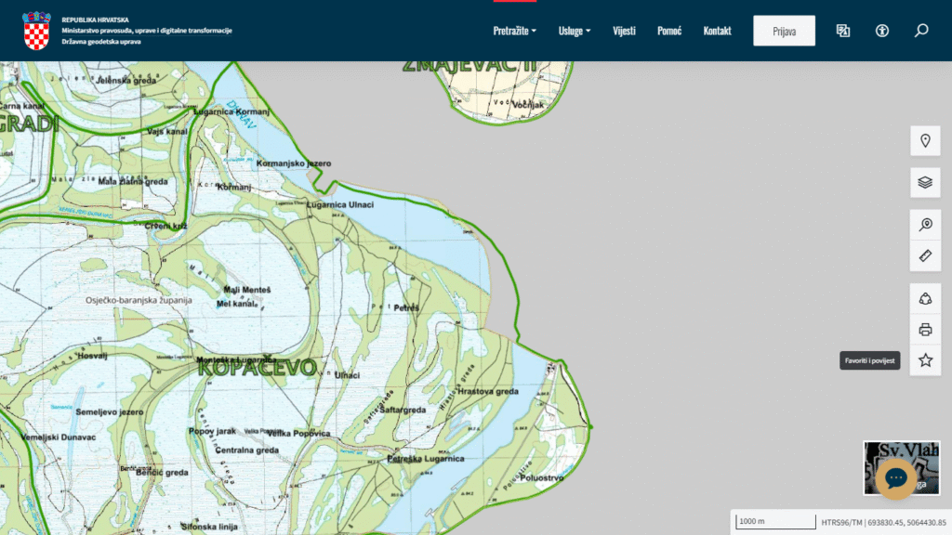Click the language translate icon in header

(x=843, y=31)
